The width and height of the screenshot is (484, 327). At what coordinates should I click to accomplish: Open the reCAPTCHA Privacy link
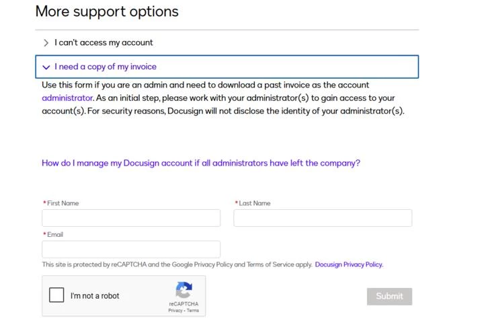pyautogui.click(x=175, y=311)
